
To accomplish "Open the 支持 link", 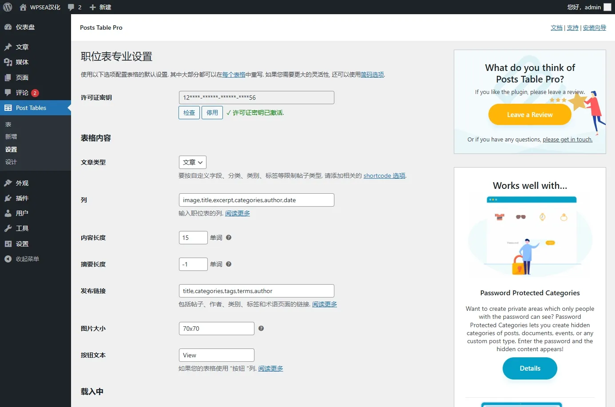I will pos(573,27).
